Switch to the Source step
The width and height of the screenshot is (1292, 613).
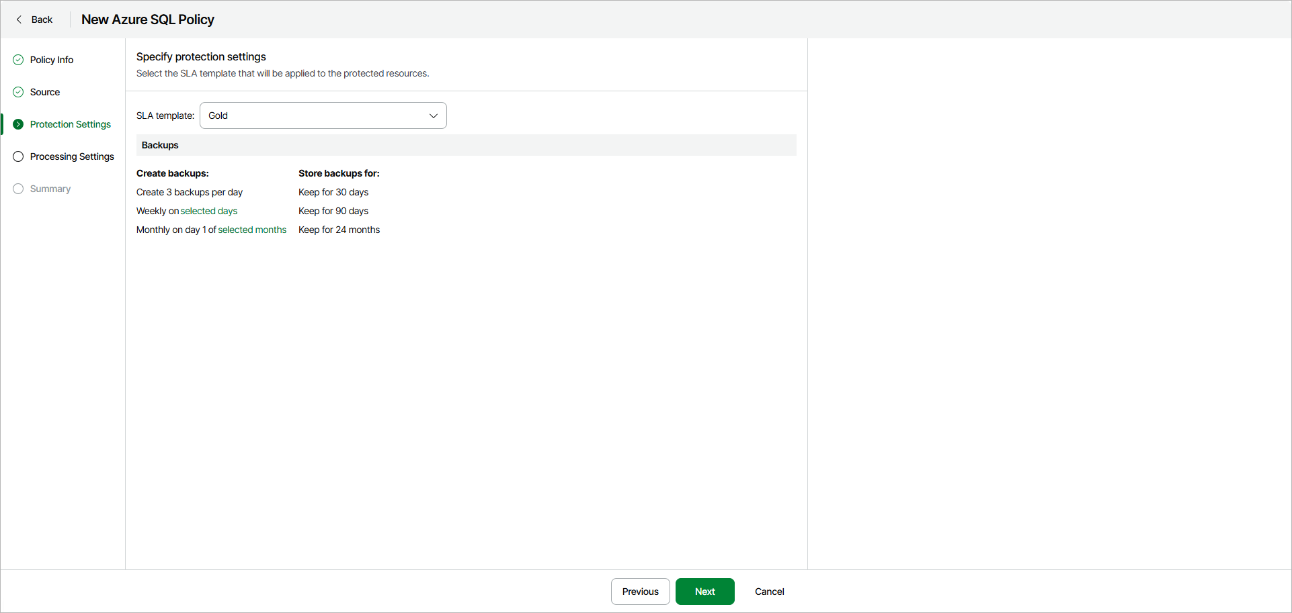[45, 92]
